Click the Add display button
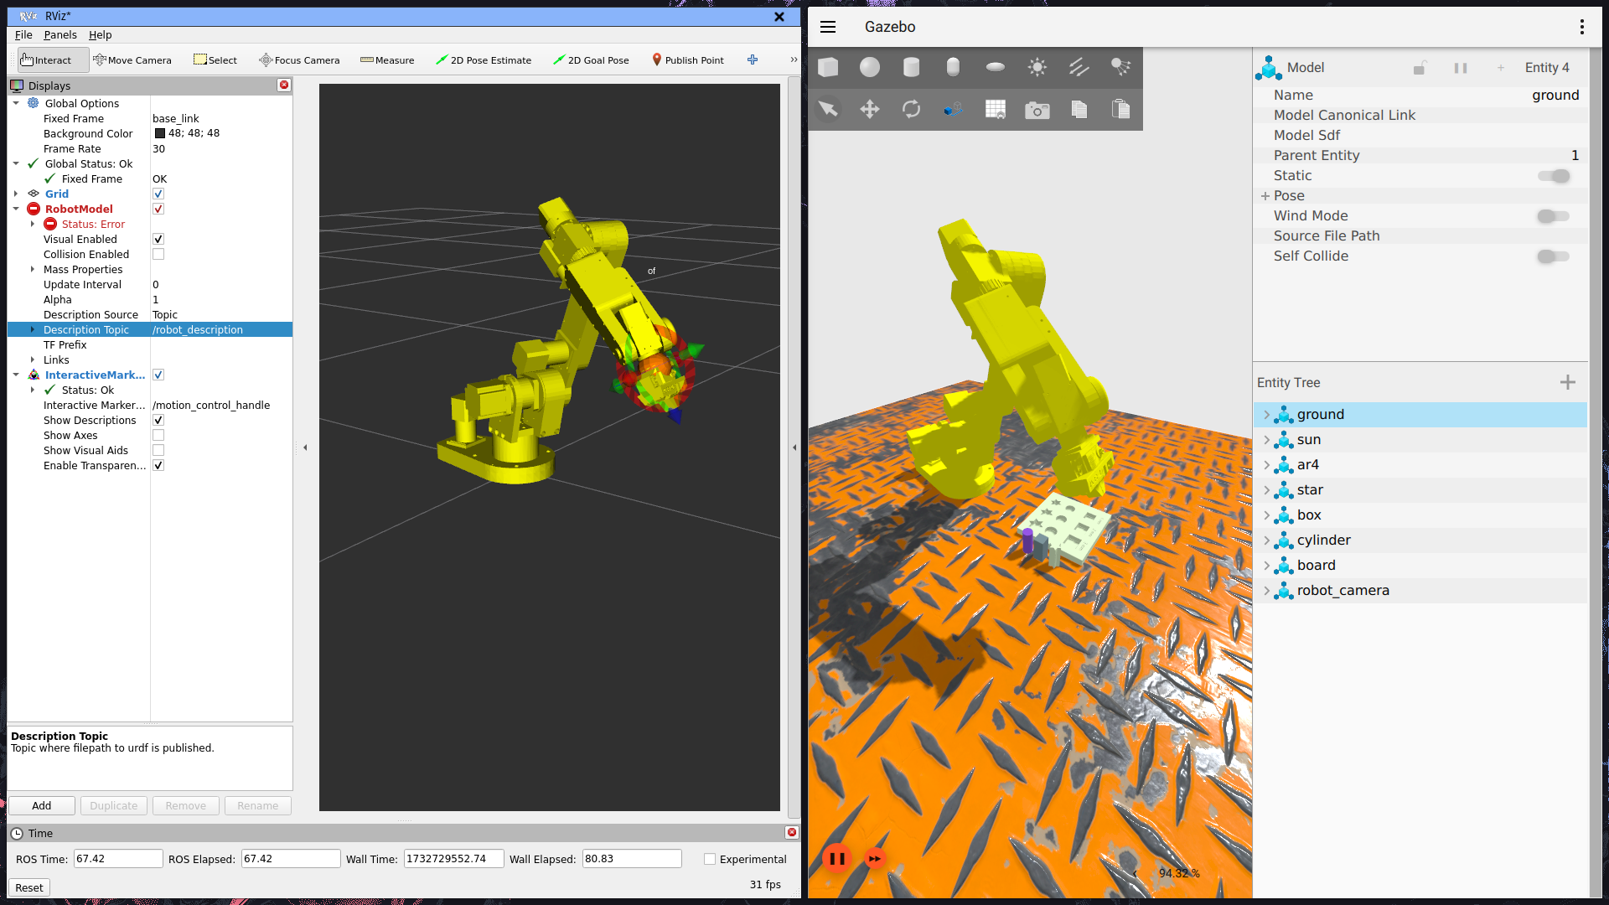The height and width of the screenshot is (905, 1609). coord(42,805)
